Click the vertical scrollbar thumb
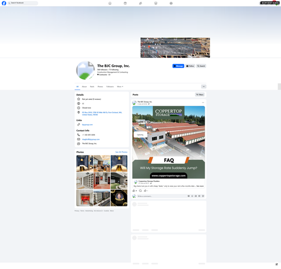The height and width of the screenshot is (269, 281). coord(279,87)
